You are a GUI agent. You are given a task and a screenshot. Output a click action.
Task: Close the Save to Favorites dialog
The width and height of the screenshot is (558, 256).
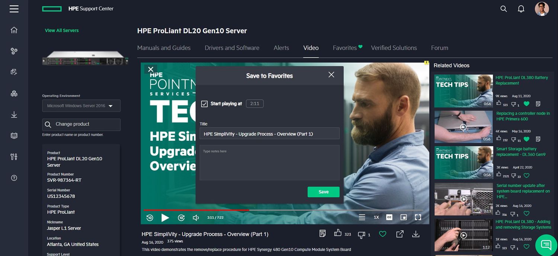(331, 75)
